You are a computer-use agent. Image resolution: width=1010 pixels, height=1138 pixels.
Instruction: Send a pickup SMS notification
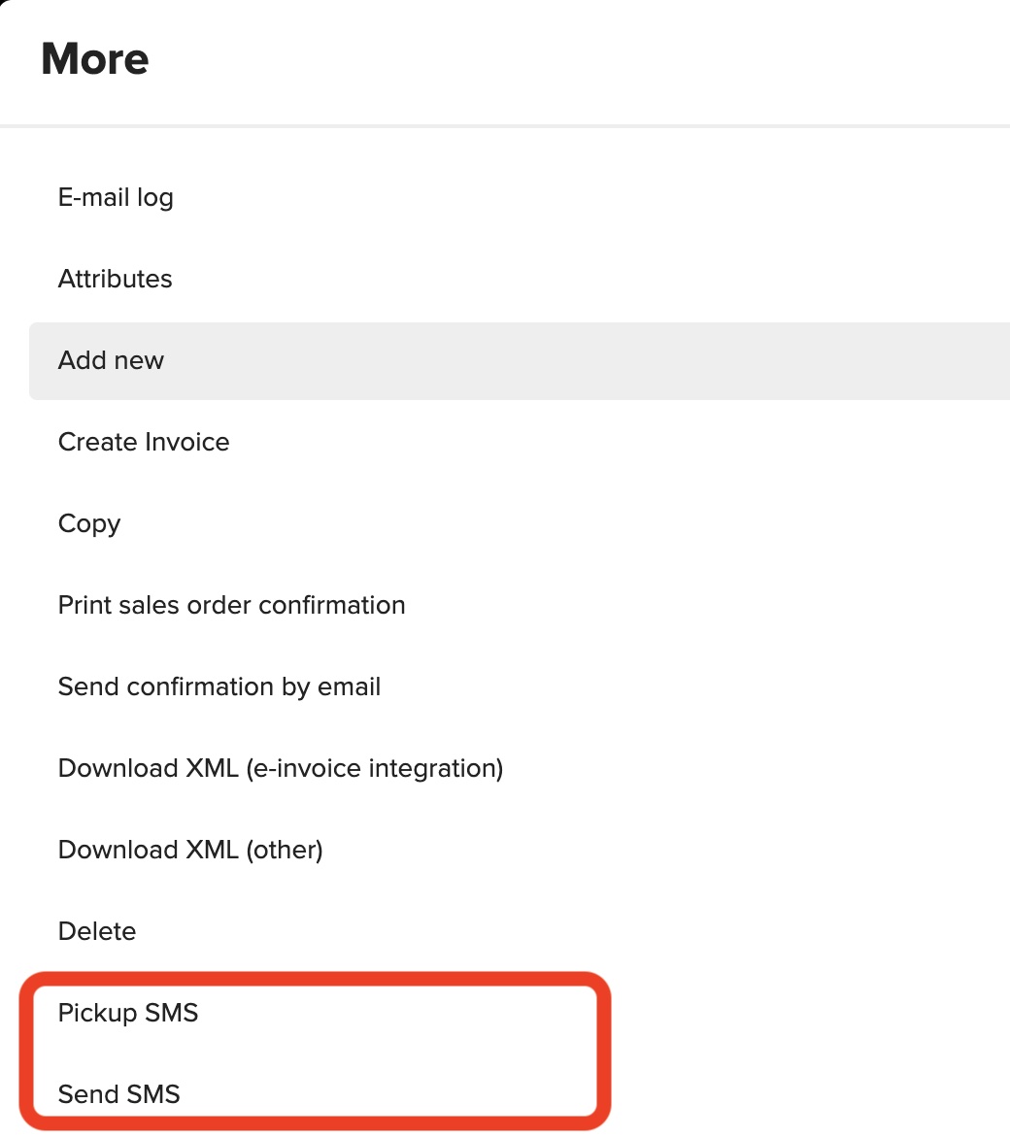128,1013
